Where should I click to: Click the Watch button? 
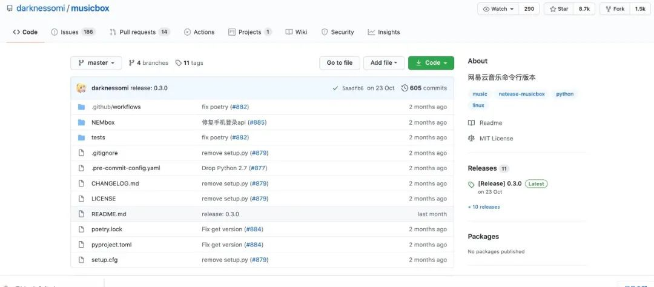(x=498, y=8)
